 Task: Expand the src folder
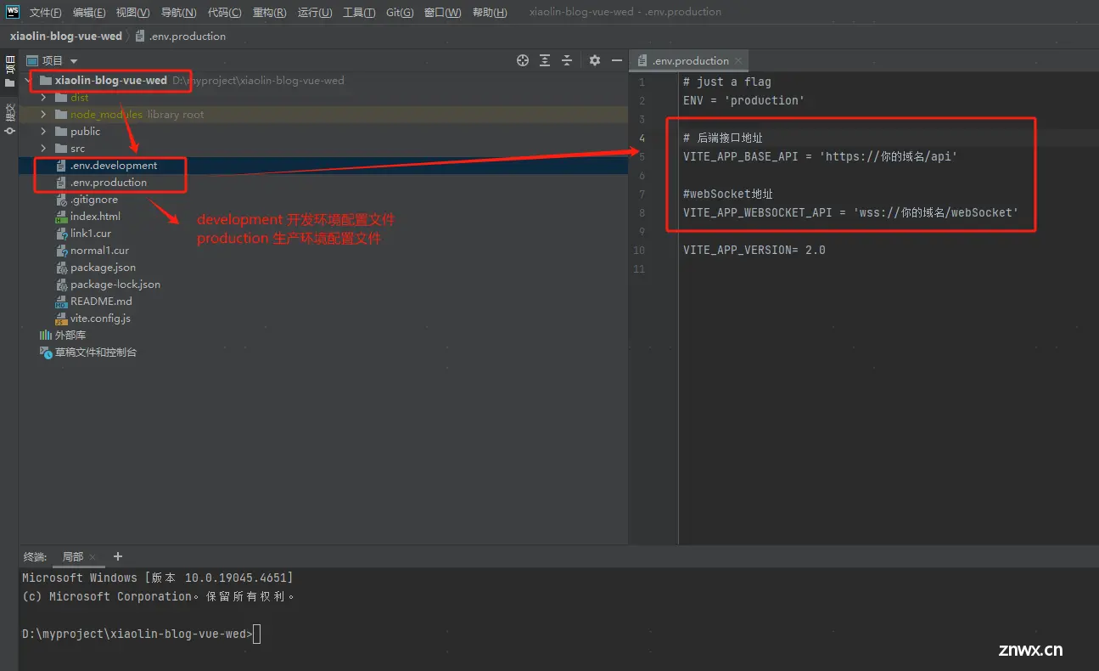[x=43, y=149]
